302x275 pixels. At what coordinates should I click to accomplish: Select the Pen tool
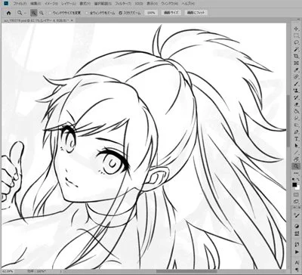click(297, 131)
